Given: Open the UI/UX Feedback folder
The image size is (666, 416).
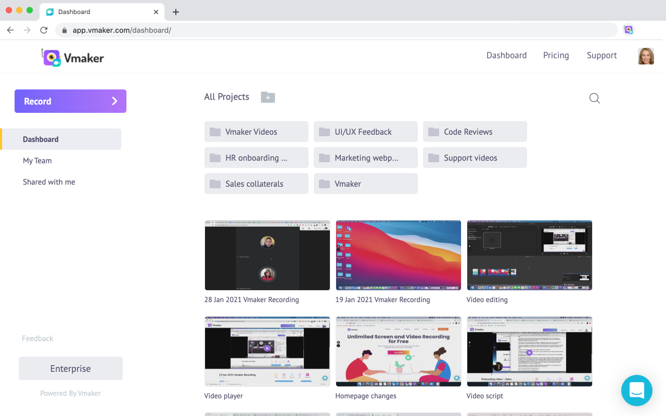Looking at the screenshot, I should [366, 132].
